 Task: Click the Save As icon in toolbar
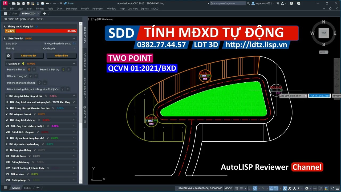pos(28,3)
